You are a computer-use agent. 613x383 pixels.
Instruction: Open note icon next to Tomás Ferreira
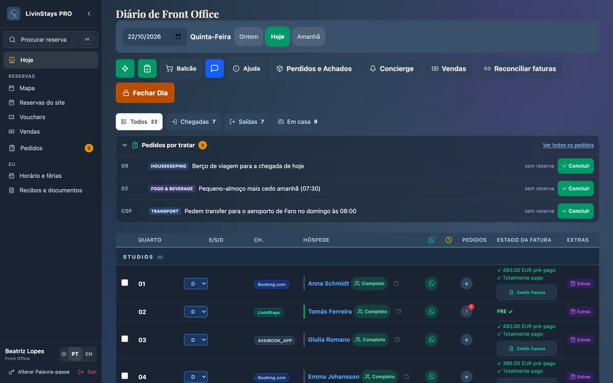399,312
